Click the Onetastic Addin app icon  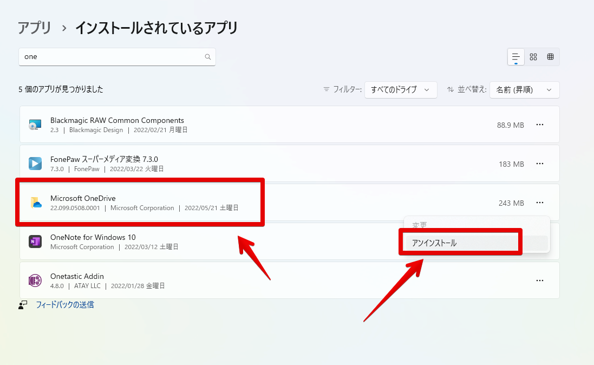(35, 281)
